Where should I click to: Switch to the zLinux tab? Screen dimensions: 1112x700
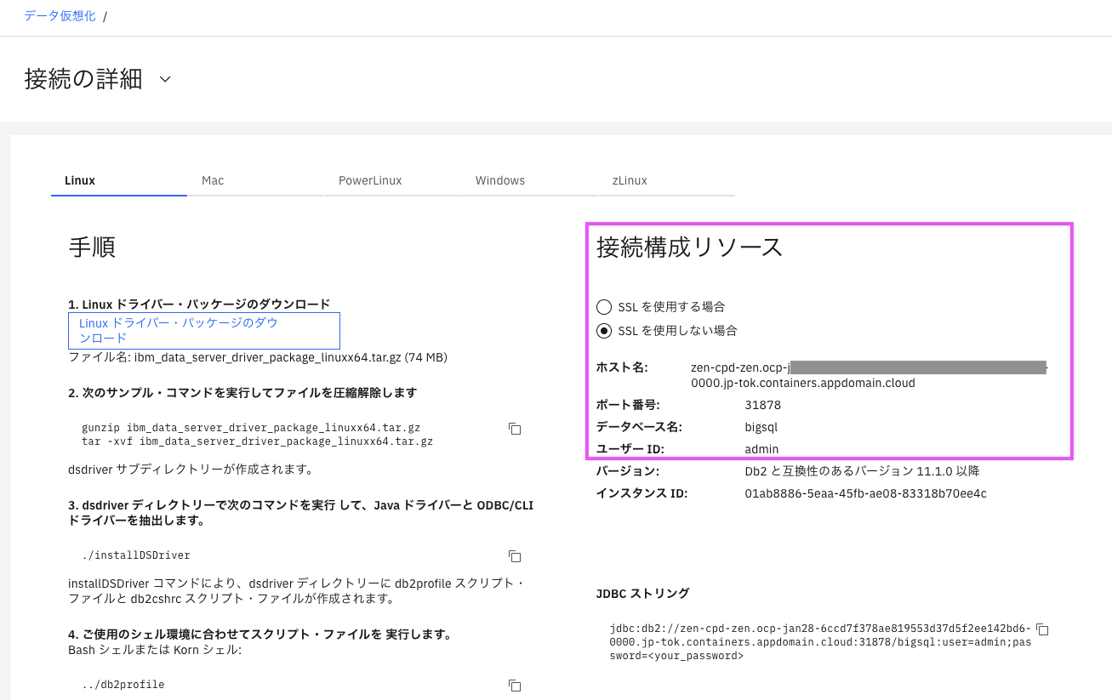[x=667, y=180]
